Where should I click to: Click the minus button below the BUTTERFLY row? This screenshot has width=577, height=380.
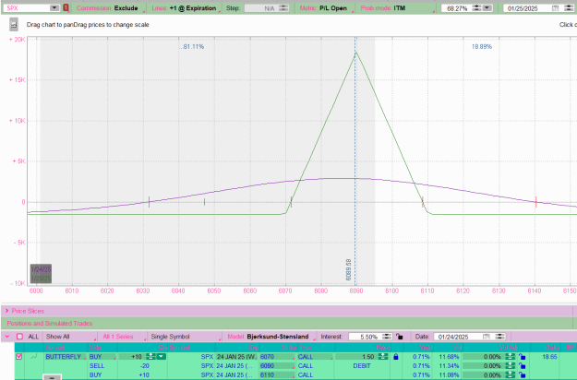pos(53,377)
